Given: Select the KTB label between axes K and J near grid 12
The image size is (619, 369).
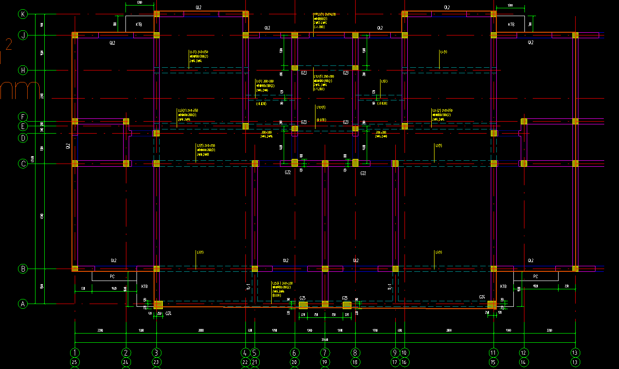Looking at the screenshot, I should [511, 24].
